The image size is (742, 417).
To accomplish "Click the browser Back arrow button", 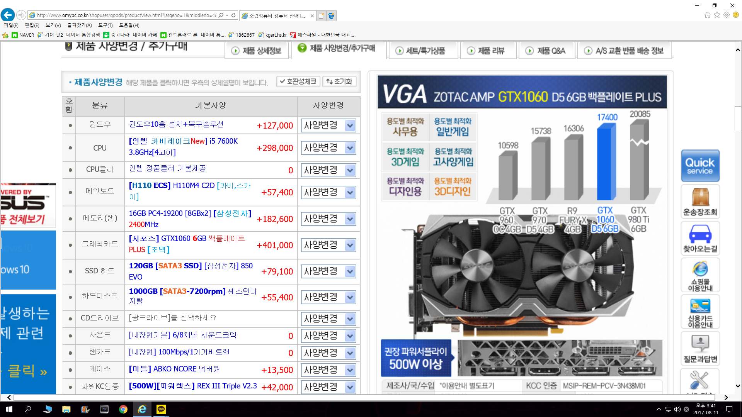I will click(x=8, y=15).
